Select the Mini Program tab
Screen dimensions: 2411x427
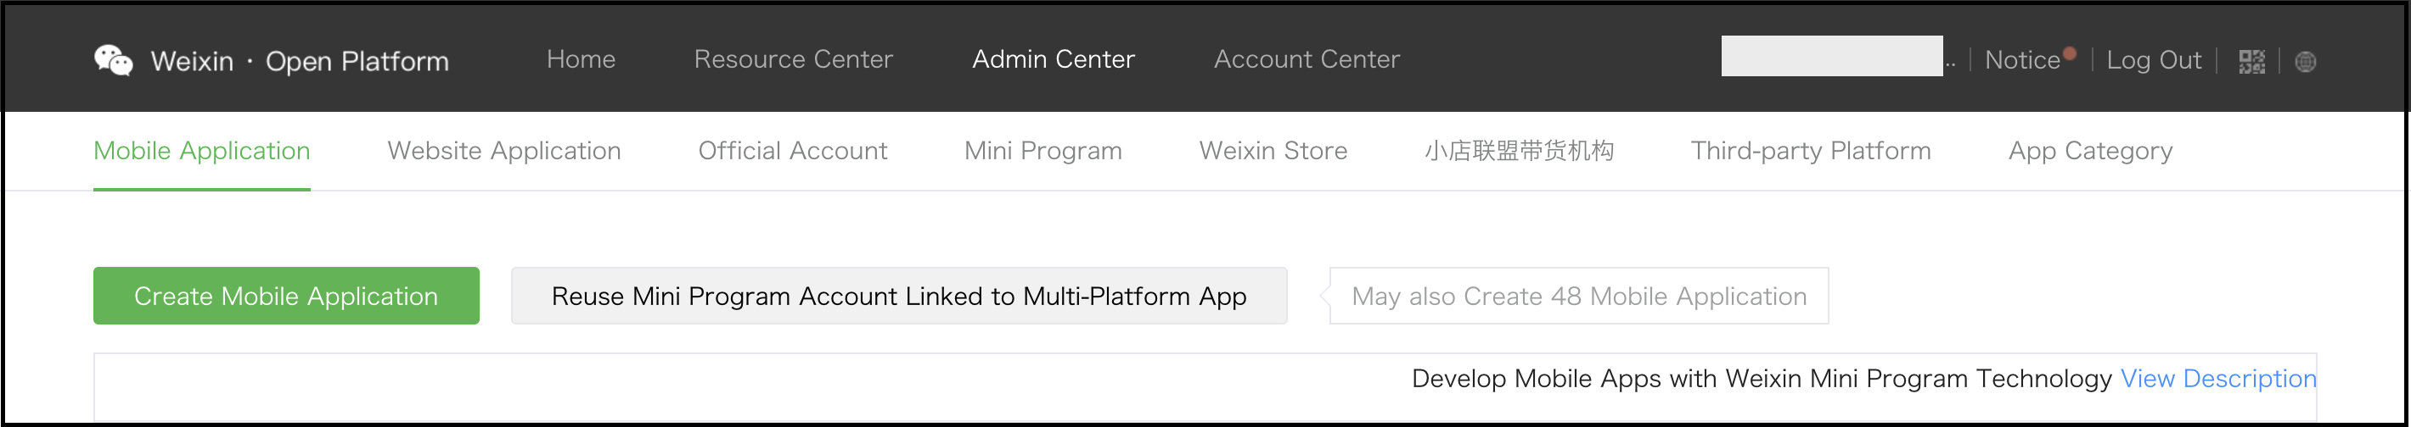[x=1043, y=151]
